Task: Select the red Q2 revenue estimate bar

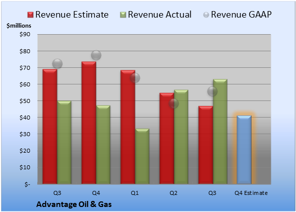Action: [167, 139]
